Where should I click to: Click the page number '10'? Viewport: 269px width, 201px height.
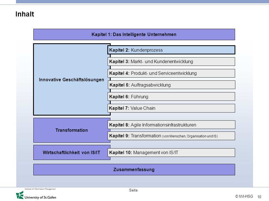[259, 197]
